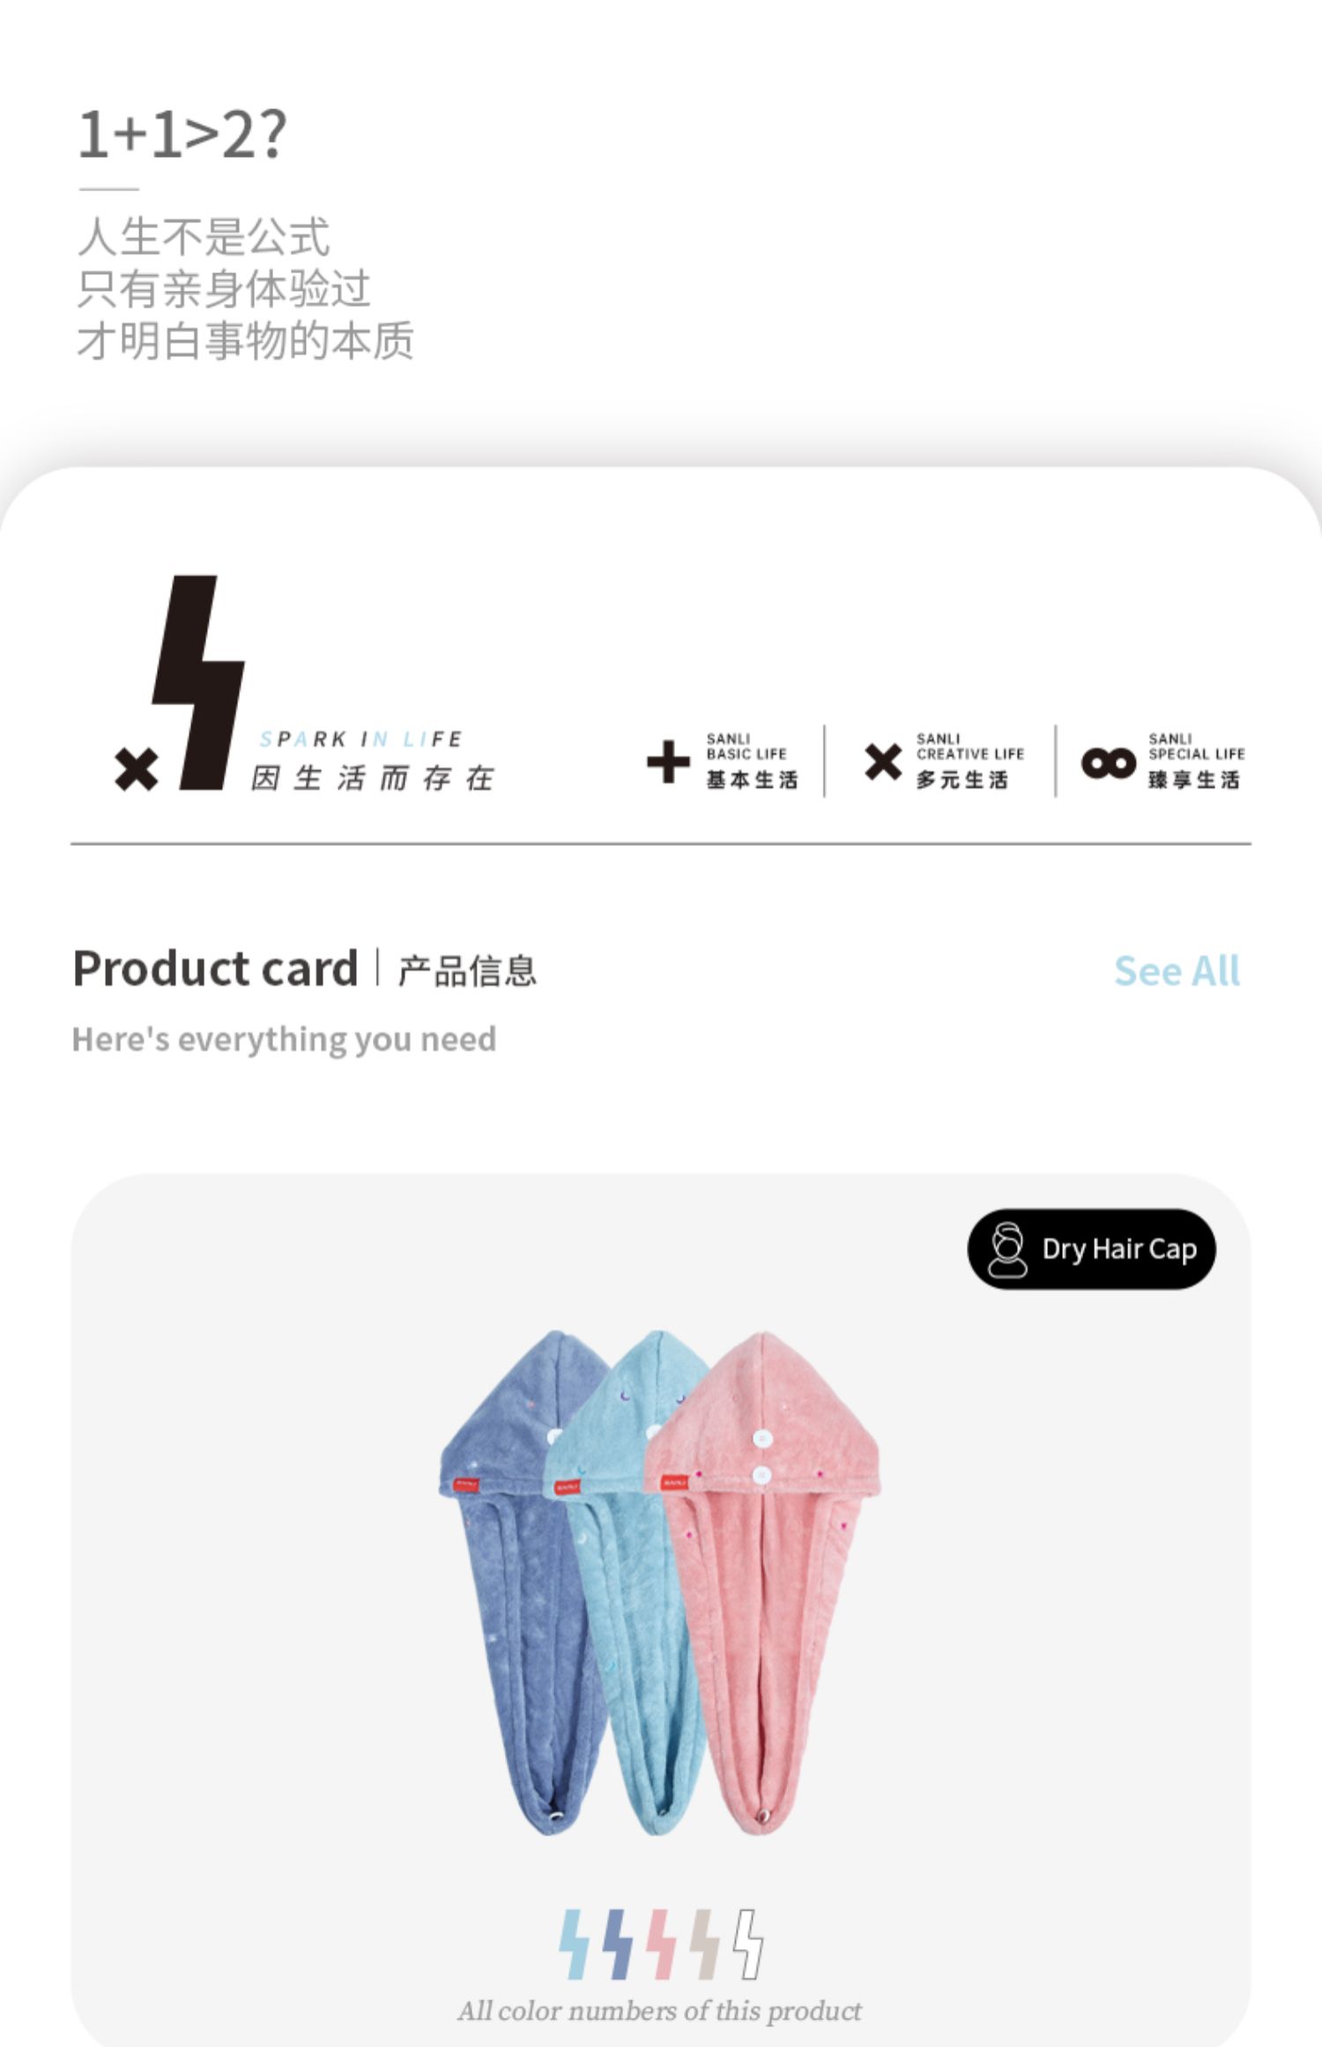Select the cross icon for Sanli Creative Life
Screen dimensions: 1322x2047
click(882, 762)
